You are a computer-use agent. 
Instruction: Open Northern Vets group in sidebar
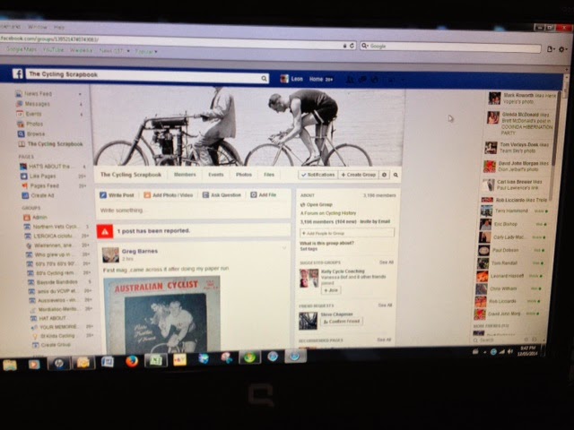[55, 227]
